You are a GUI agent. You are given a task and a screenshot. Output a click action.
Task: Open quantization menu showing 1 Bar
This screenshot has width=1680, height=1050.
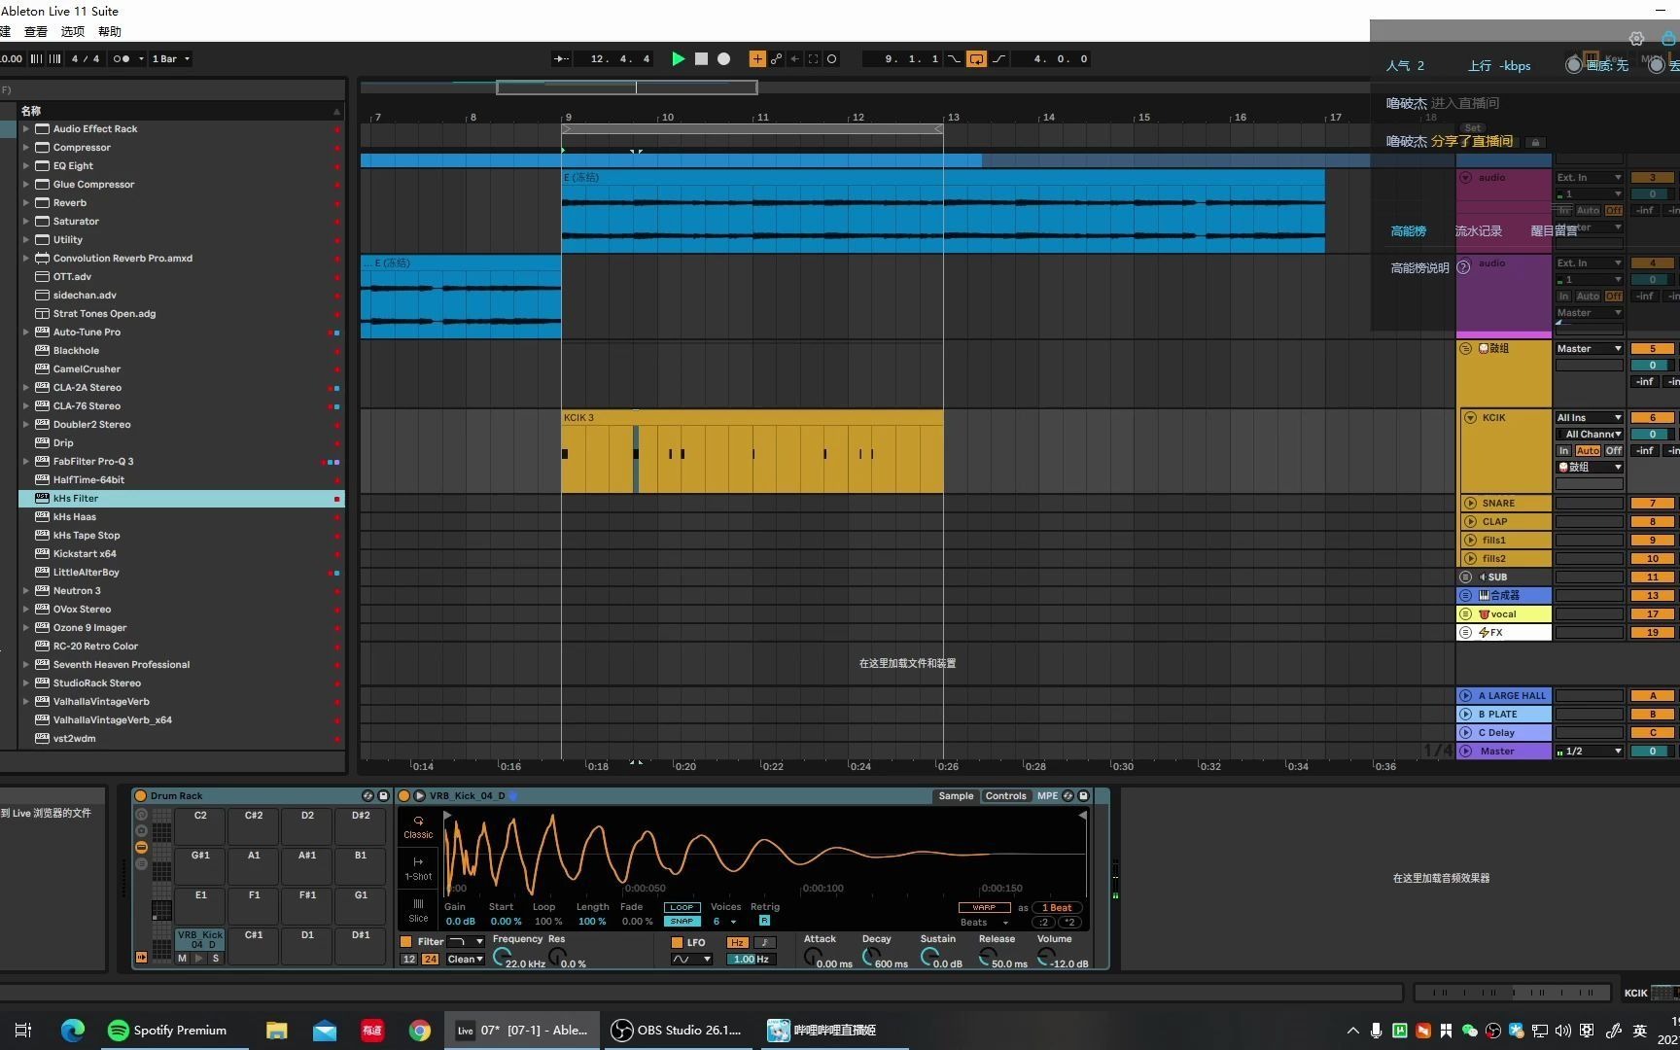[x=171, y=59]
